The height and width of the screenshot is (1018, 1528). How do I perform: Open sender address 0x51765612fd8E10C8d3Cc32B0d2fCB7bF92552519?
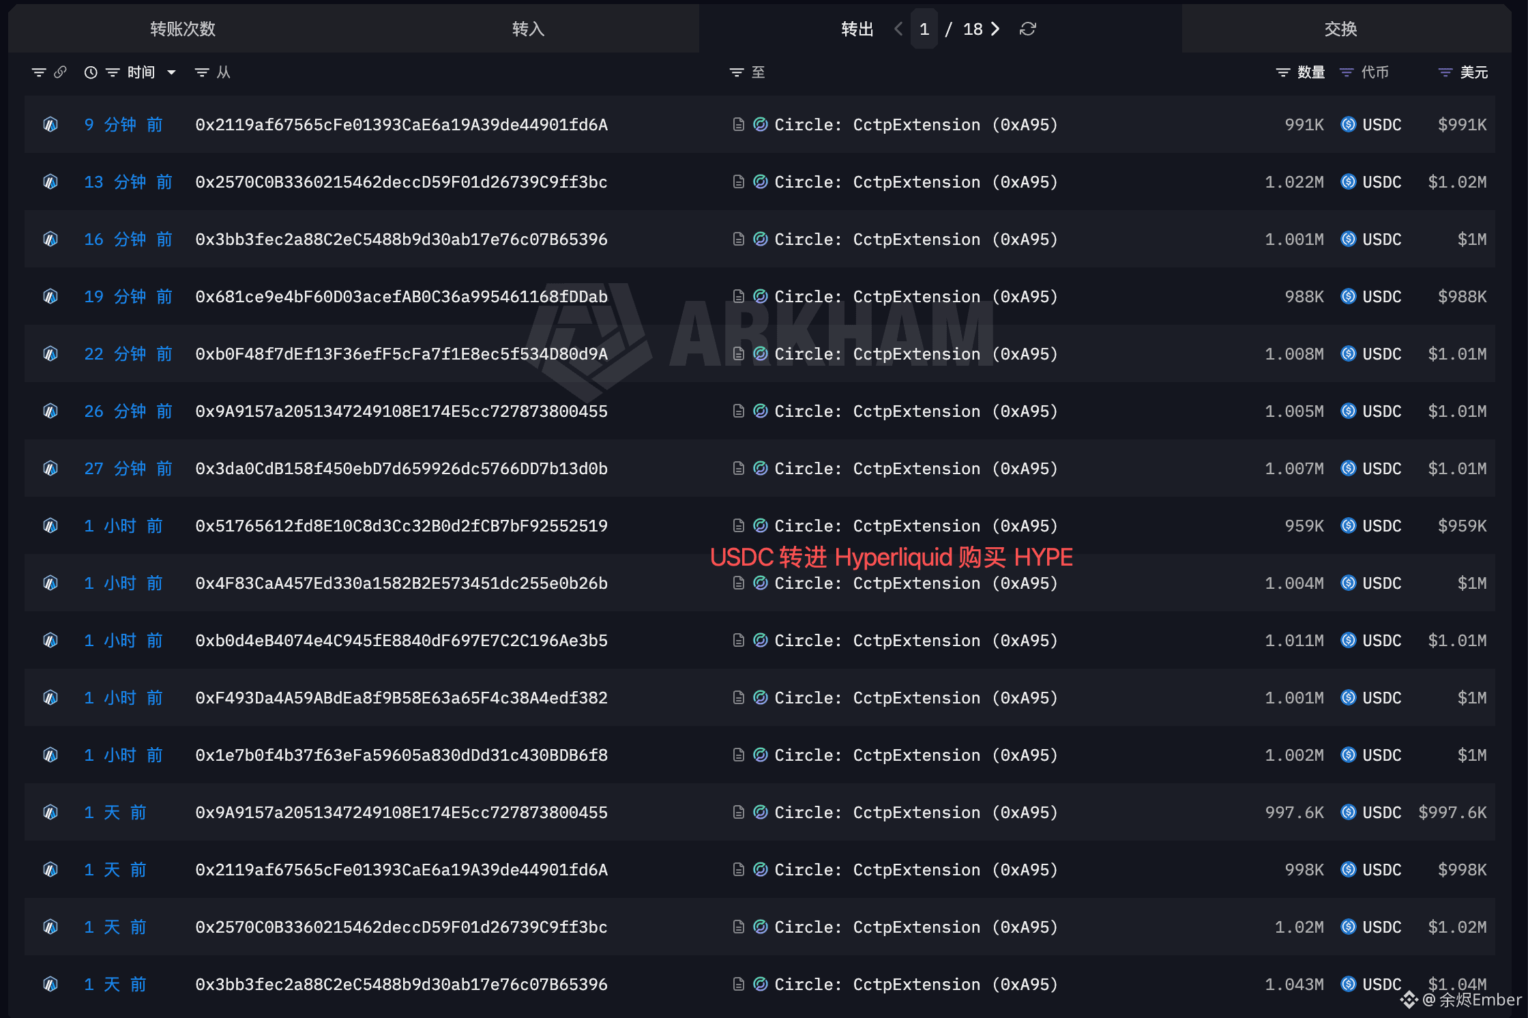click(402, 525)
